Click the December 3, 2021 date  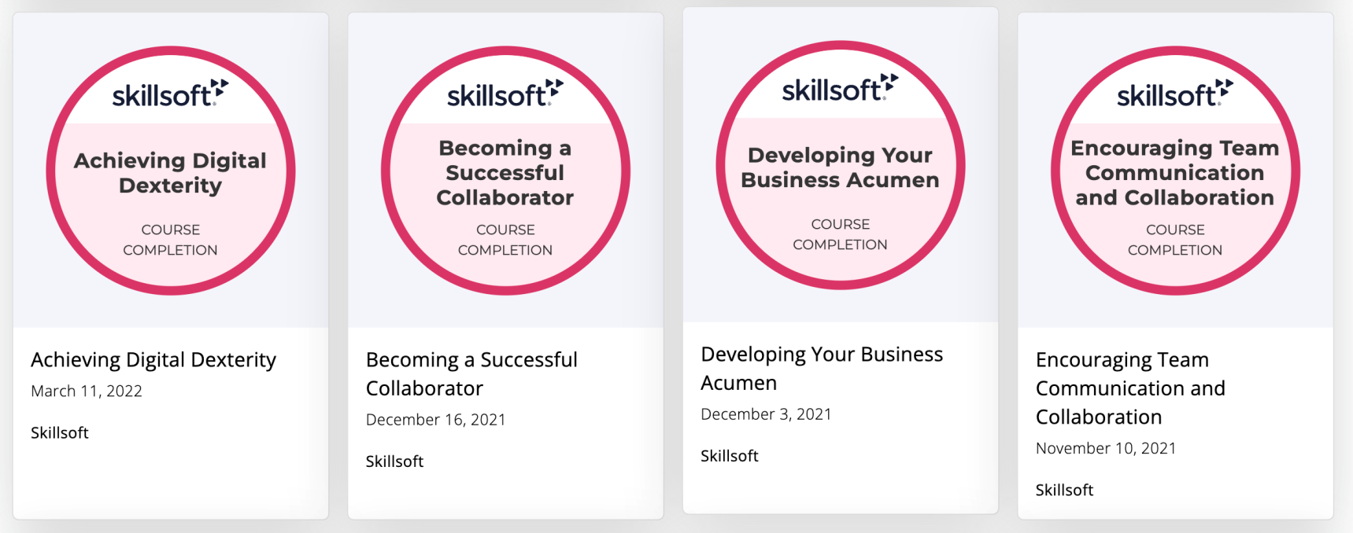[766, 414]
